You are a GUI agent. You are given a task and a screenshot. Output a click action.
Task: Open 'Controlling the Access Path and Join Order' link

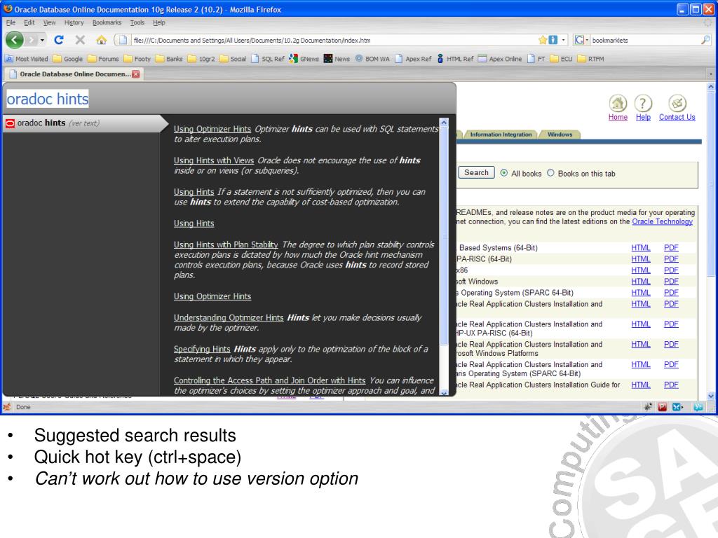point(269,380)
